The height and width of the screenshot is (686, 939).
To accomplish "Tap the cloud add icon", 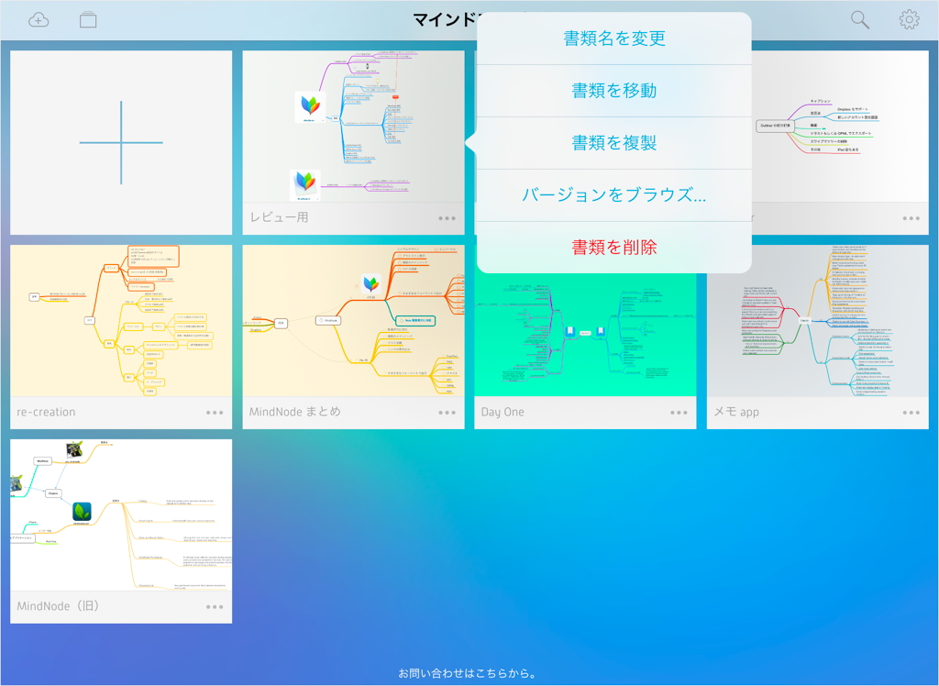I will click(39, 20).
